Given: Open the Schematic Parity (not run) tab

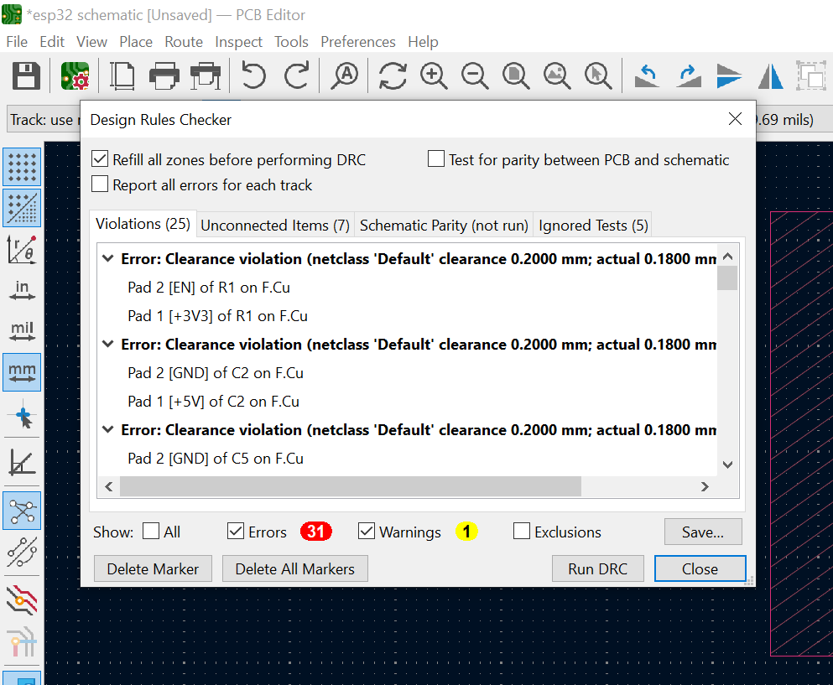Looking at the screenshot, I should point(444,226).
